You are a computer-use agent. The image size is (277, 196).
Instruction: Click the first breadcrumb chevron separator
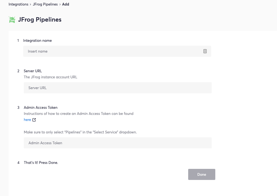pyautogui.click(x=30, y=4)
